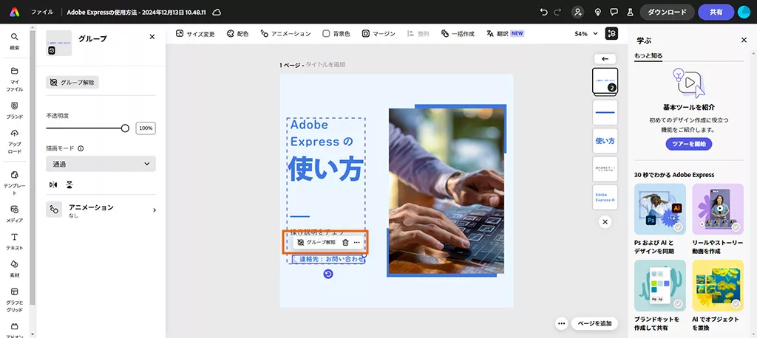Expand the 54% zoom level dropdown
Viewport: 757px width, 338px height.
pos(585,34)
